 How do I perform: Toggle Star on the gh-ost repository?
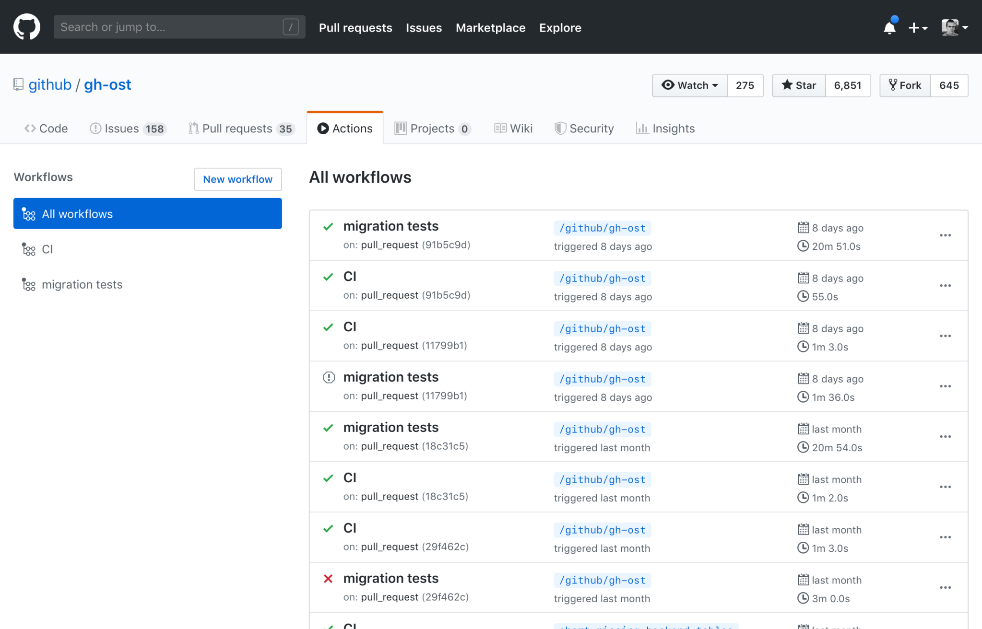pos(798,85)
